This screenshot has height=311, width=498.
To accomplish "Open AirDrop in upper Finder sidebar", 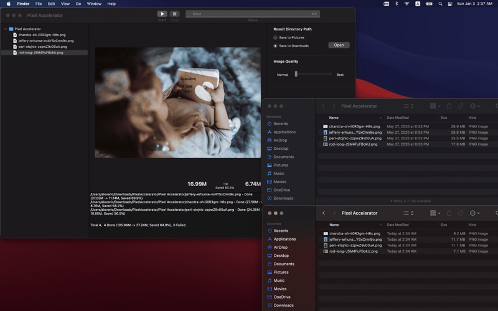I will pos(280,141).
